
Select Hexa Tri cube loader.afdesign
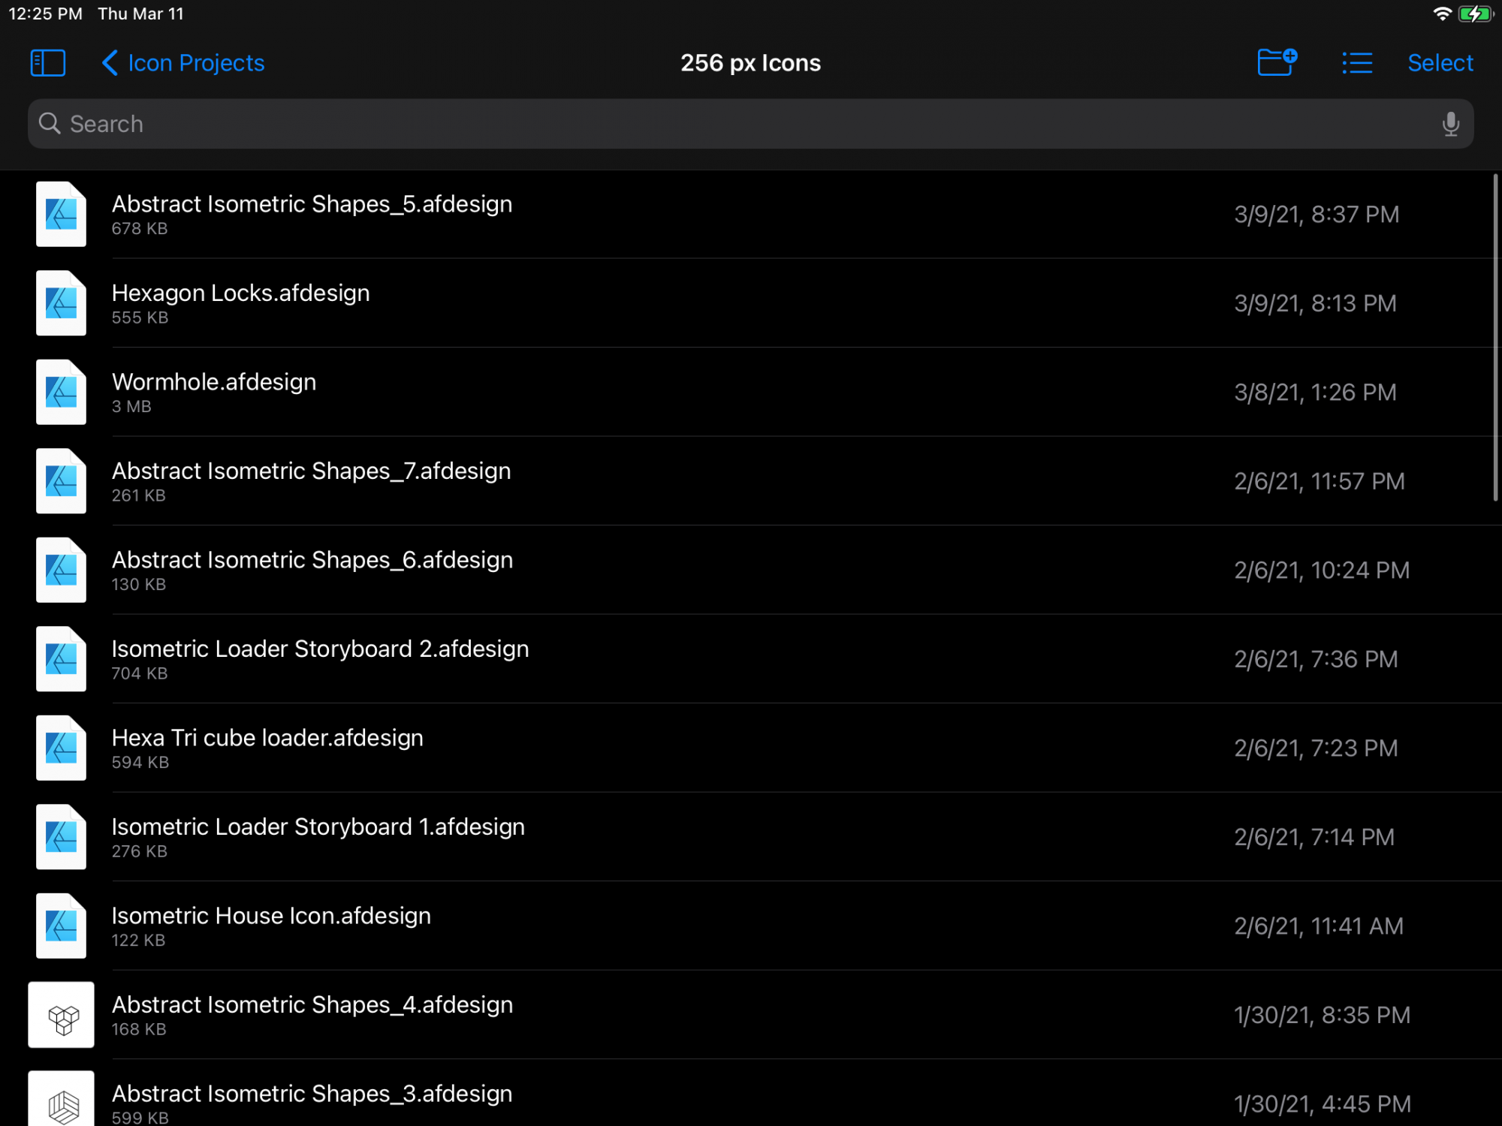tap(267, 739)
